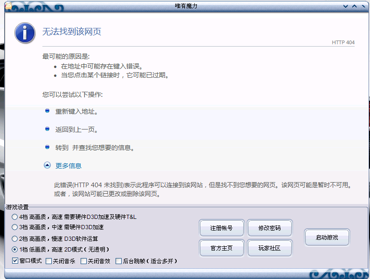Click the bullet beside 返回到上一页
This screenshot has width=370, height=279.
pos(47,129)
